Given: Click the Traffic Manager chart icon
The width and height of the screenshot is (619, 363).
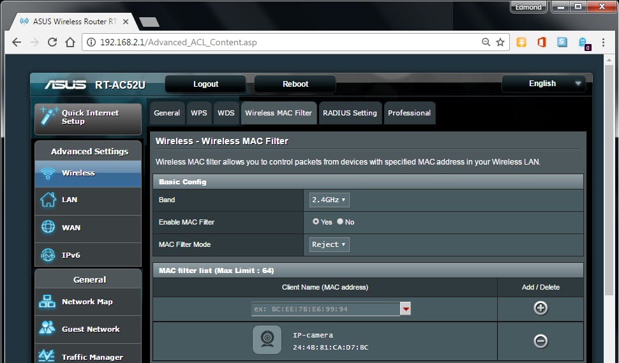Looking at the screenshot, I should click(x=47, y=356).
